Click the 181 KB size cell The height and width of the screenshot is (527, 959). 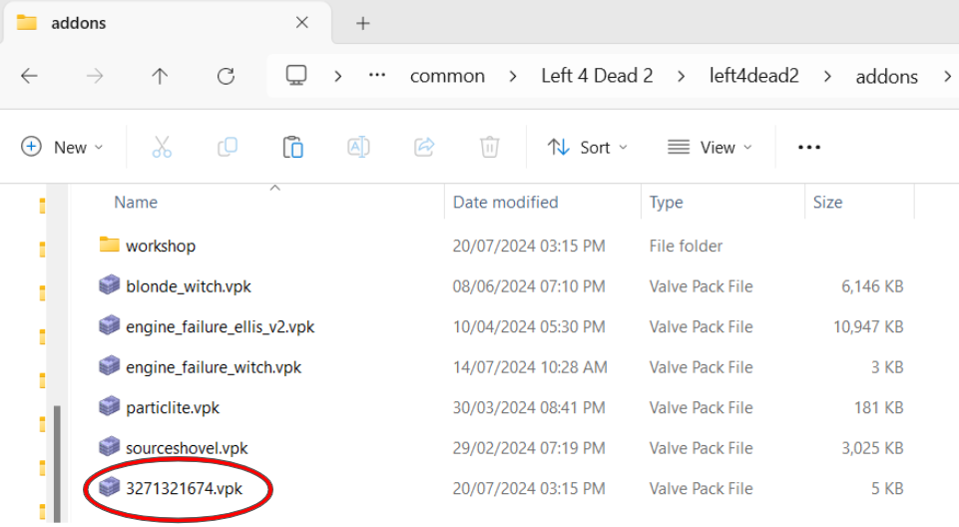click(879, 407)
